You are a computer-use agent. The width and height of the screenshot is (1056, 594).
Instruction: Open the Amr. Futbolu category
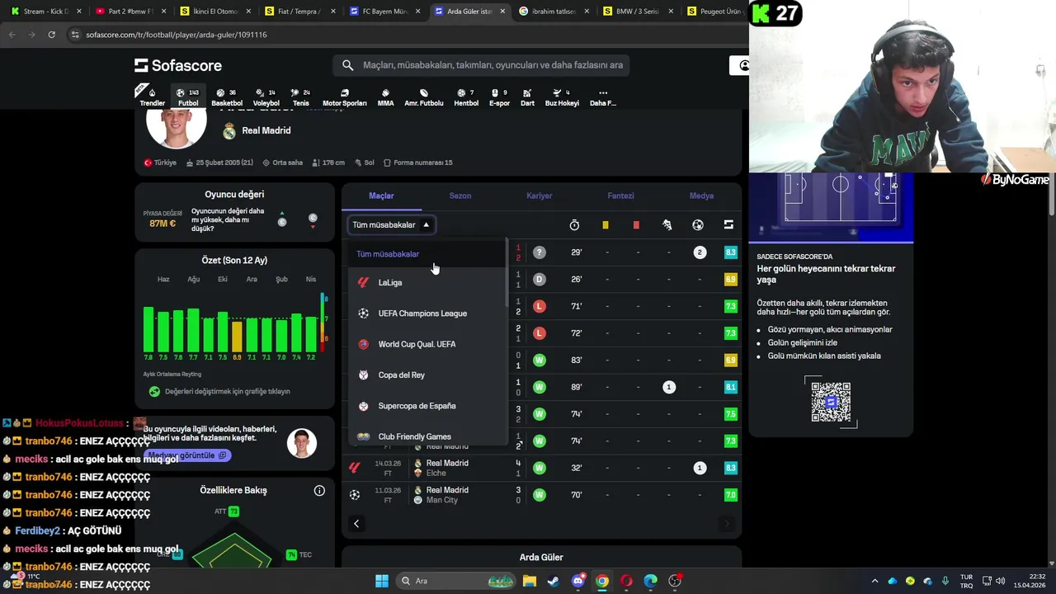click(423, 97)
